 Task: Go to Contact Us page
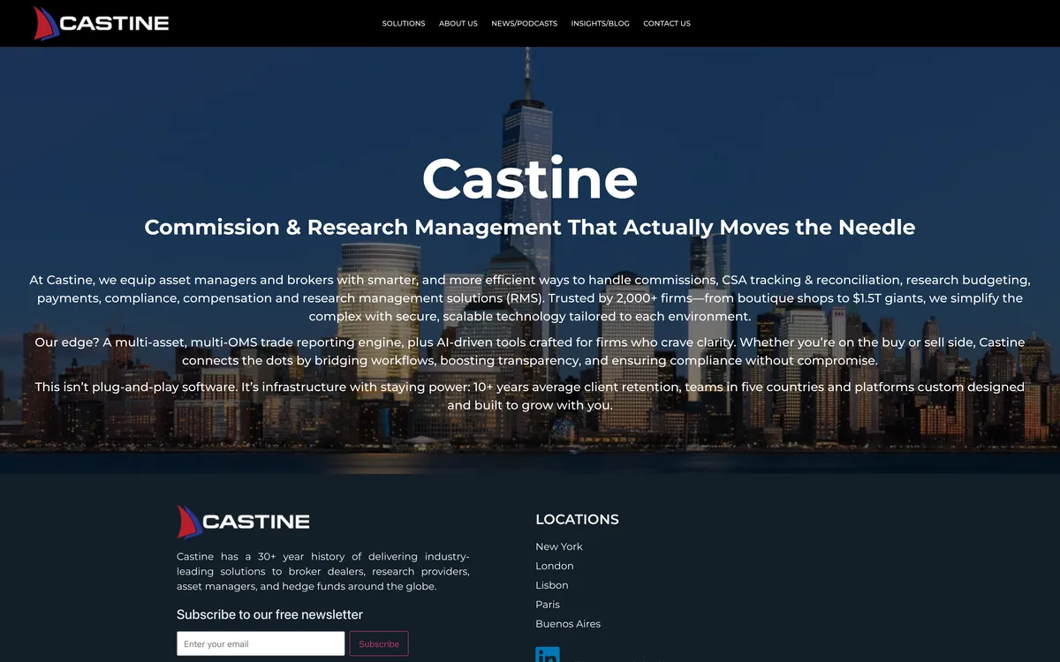pyautogui.click(x=667, y=24)
